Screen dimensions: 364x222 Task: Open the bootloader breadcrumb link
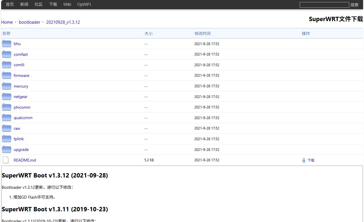coord(29,22)
